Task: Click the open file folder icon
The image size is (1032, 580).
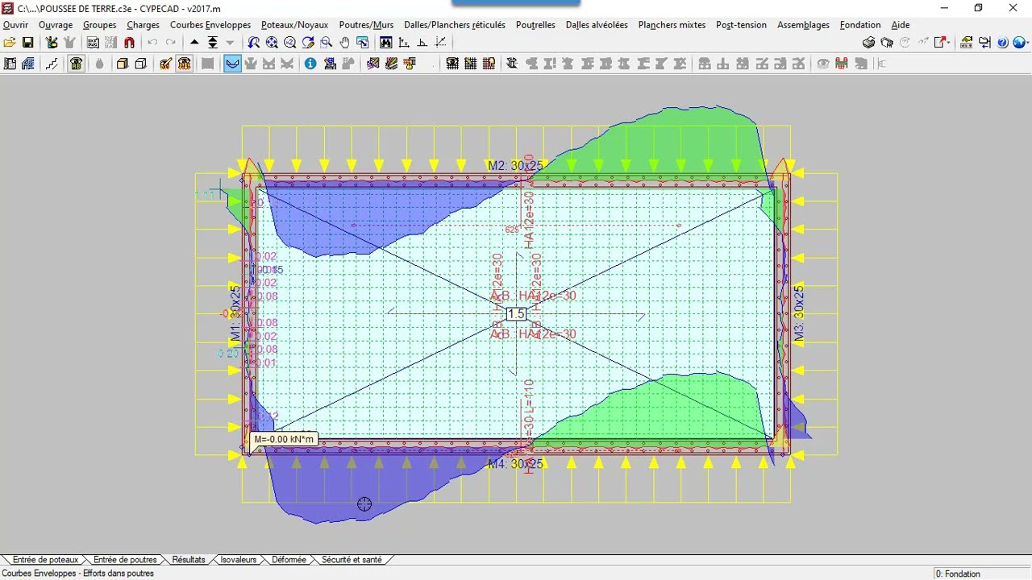Action: coord(10,43)
